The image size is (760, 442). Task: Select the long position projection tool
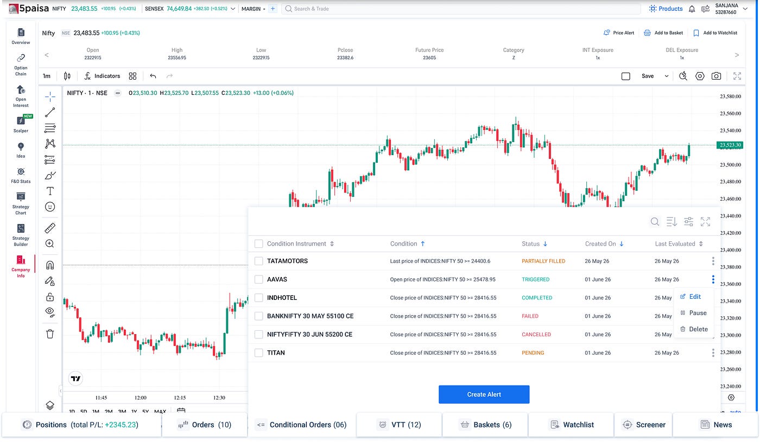[50, 159]
